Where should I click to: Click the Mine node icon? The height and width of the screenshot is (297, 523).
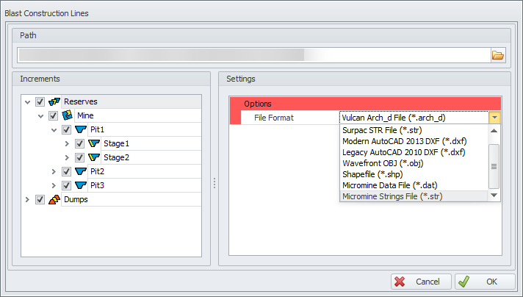68,115
